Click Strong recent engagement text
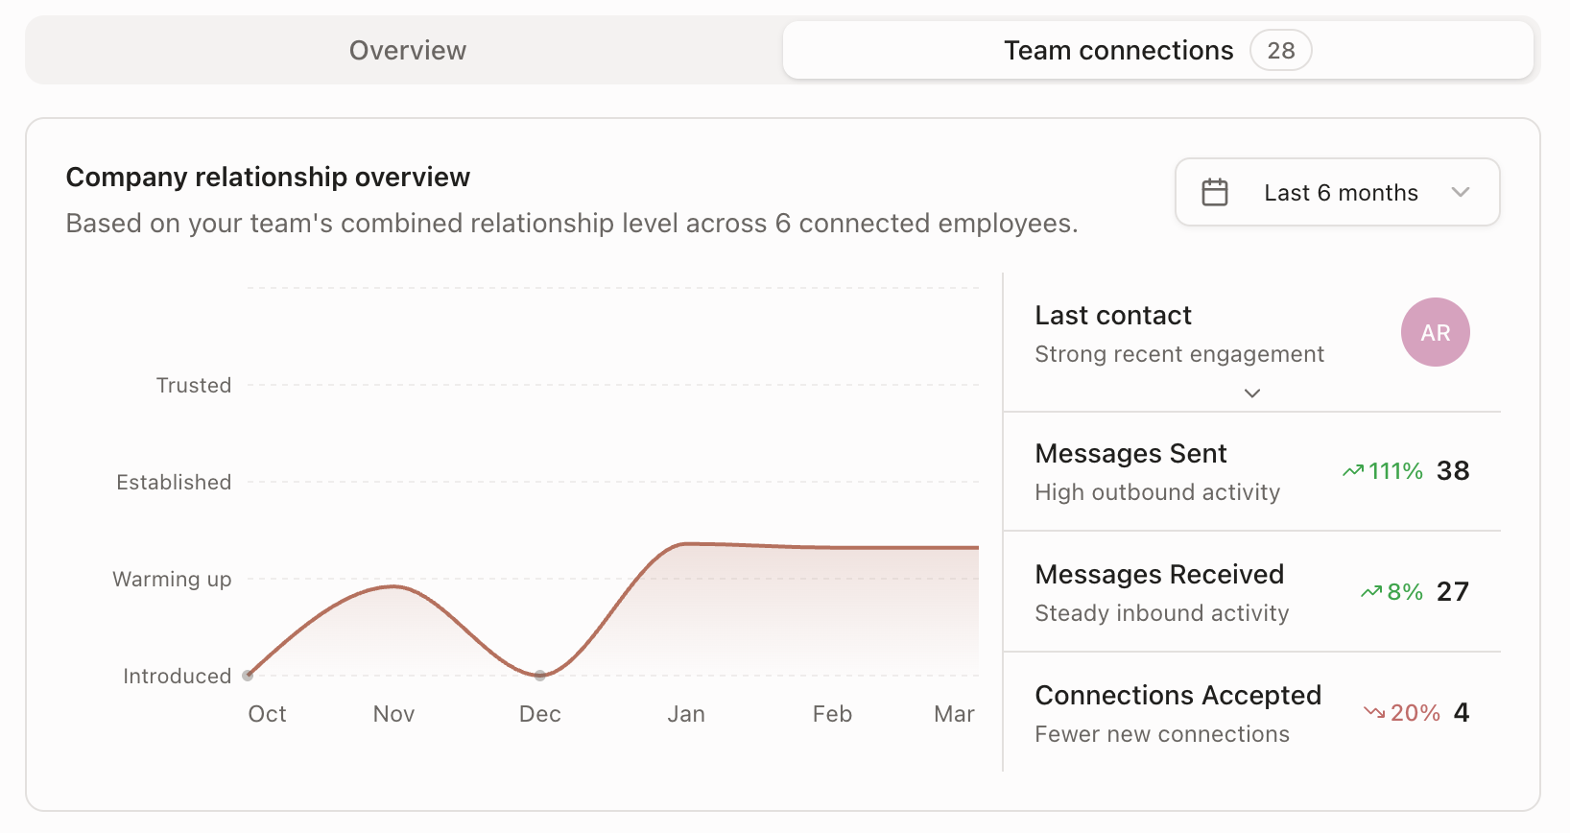Image resolution: width=1570 pixels, height=833 pixels. 1179,354
